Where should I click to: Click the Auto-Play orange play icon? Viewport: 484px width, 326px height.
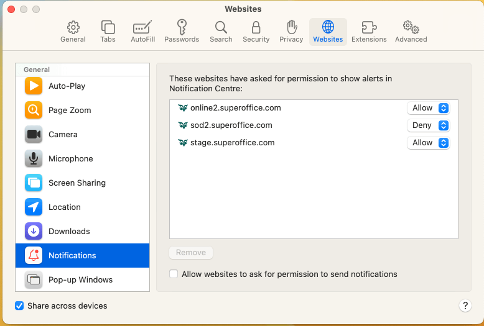coord(34,86)
